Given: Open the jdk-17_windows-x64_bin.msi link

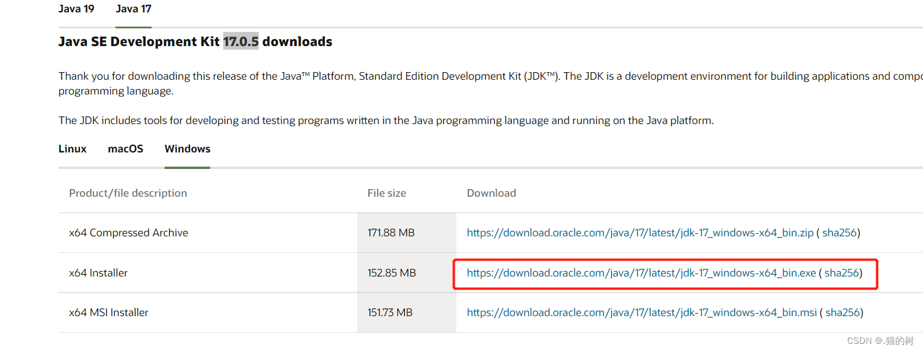Looking at the screenshot, I should [641, 312].
